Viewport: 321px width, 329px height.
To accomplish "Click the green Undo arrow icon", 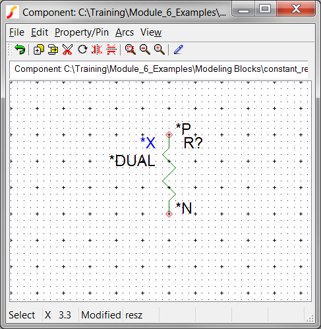I will coord(20,49).
